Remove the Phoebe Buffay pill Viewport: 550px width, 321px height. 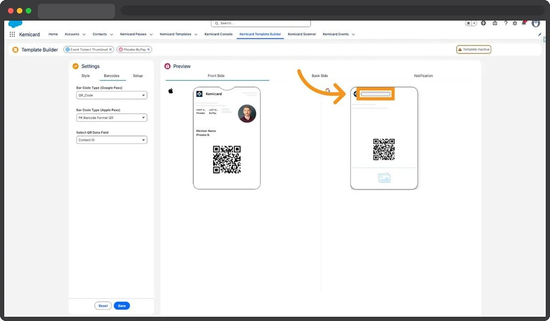(x=149, y=50)
